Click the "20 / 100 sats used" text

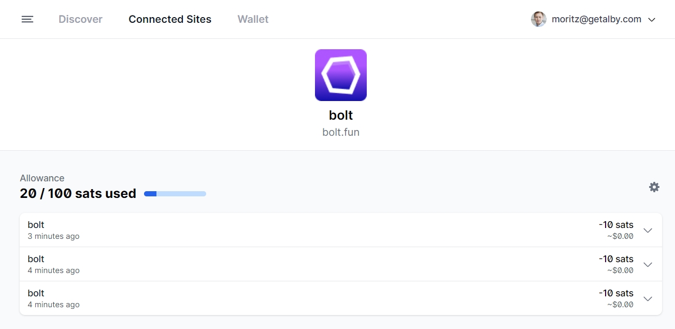pos(78,194)
